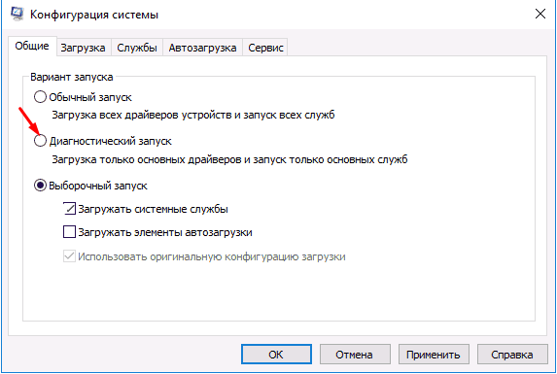Choose the Диагностический запуск option
Image resolution: width=557 pixels, height=374 pixels.
pyautogui.click(x=40, y=141)
